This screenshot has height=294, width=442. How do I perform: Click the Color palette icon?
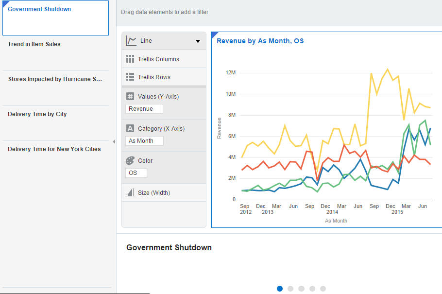130,160
